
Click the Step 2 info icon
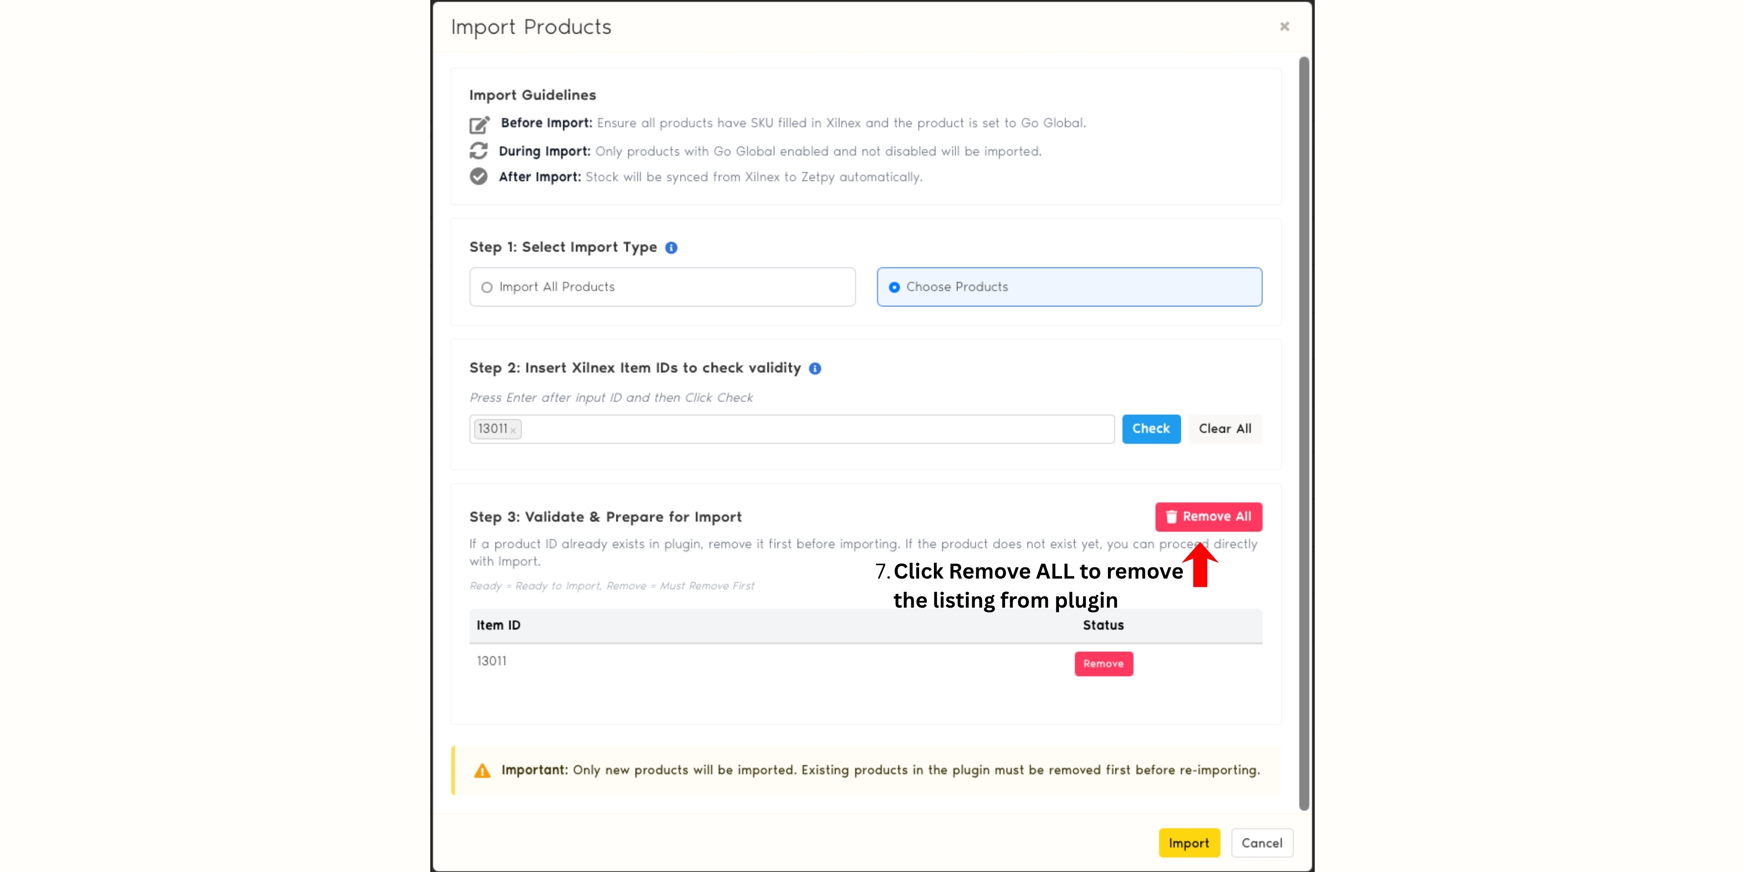point(815,368)
